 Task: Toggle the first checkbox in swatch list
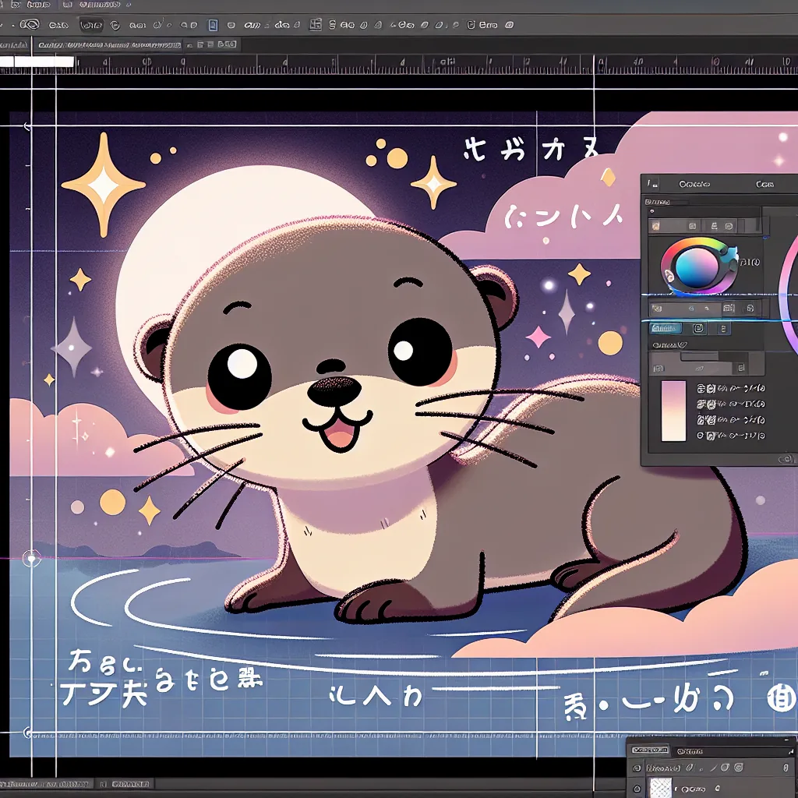tap(701, 387)
